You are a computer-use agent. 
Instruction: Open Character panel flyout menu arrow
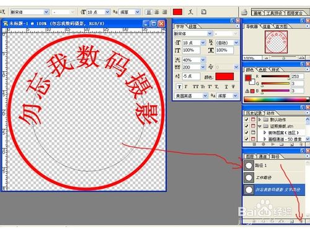click(x=237, y=26)
